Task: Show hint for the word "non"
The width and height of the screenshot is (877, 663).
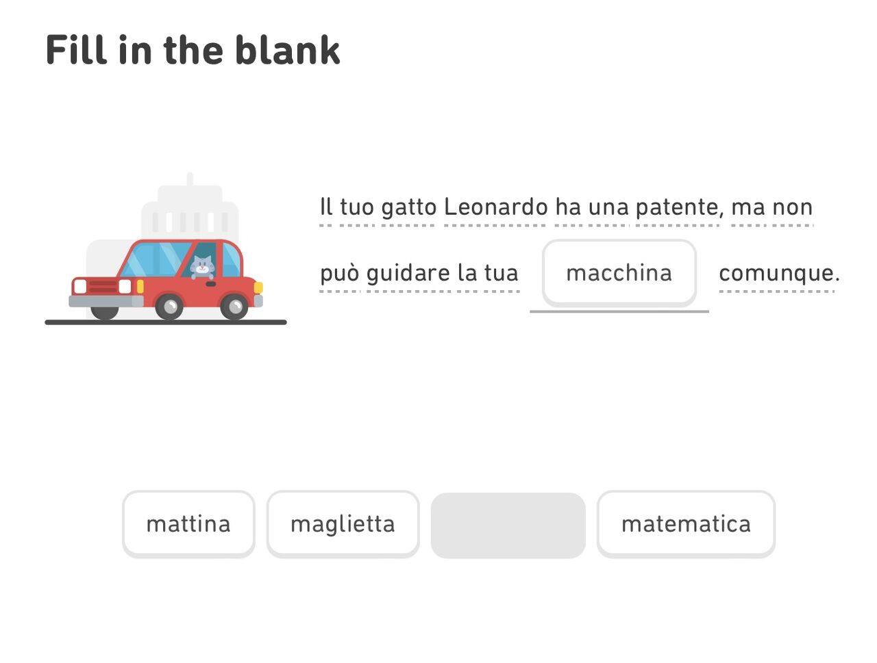Action: point(792,207)
